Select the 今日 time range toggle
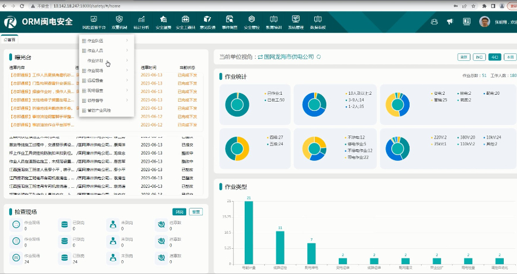Image resolution: width=517 pixels, height=274 pixels. (x=494, y=57)
